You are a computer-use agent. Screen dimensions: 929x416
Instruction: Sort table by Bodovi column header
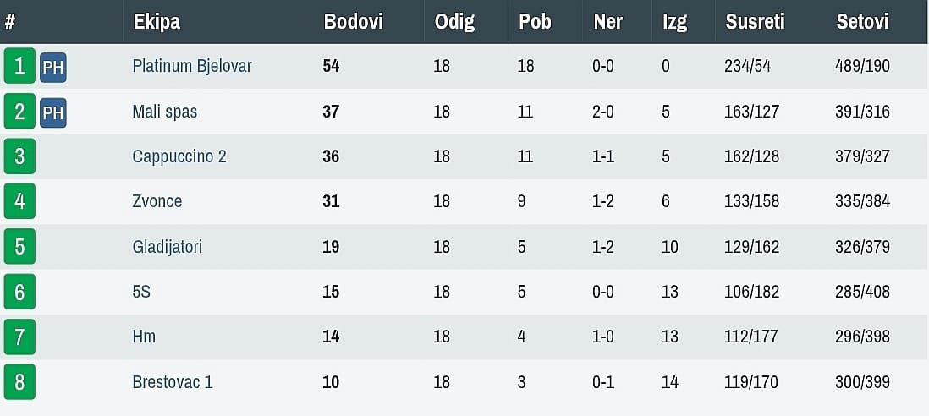pos(354,22)
